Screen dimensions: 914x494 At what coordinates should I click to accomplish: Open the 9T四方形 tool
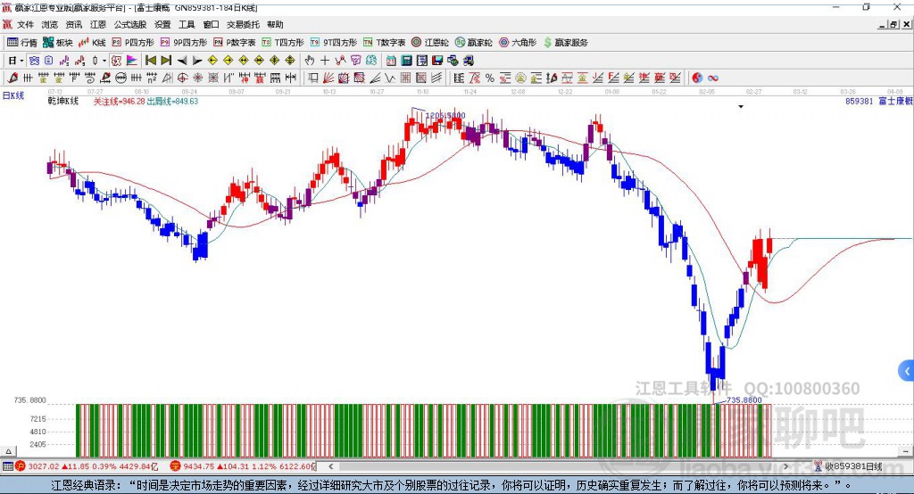click(x=334, y=43)
